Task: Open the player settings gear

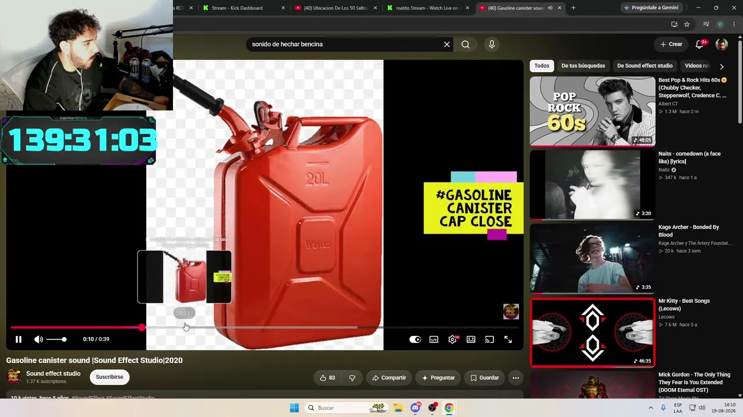Action: pyautogui.click(x=452, y=339)
